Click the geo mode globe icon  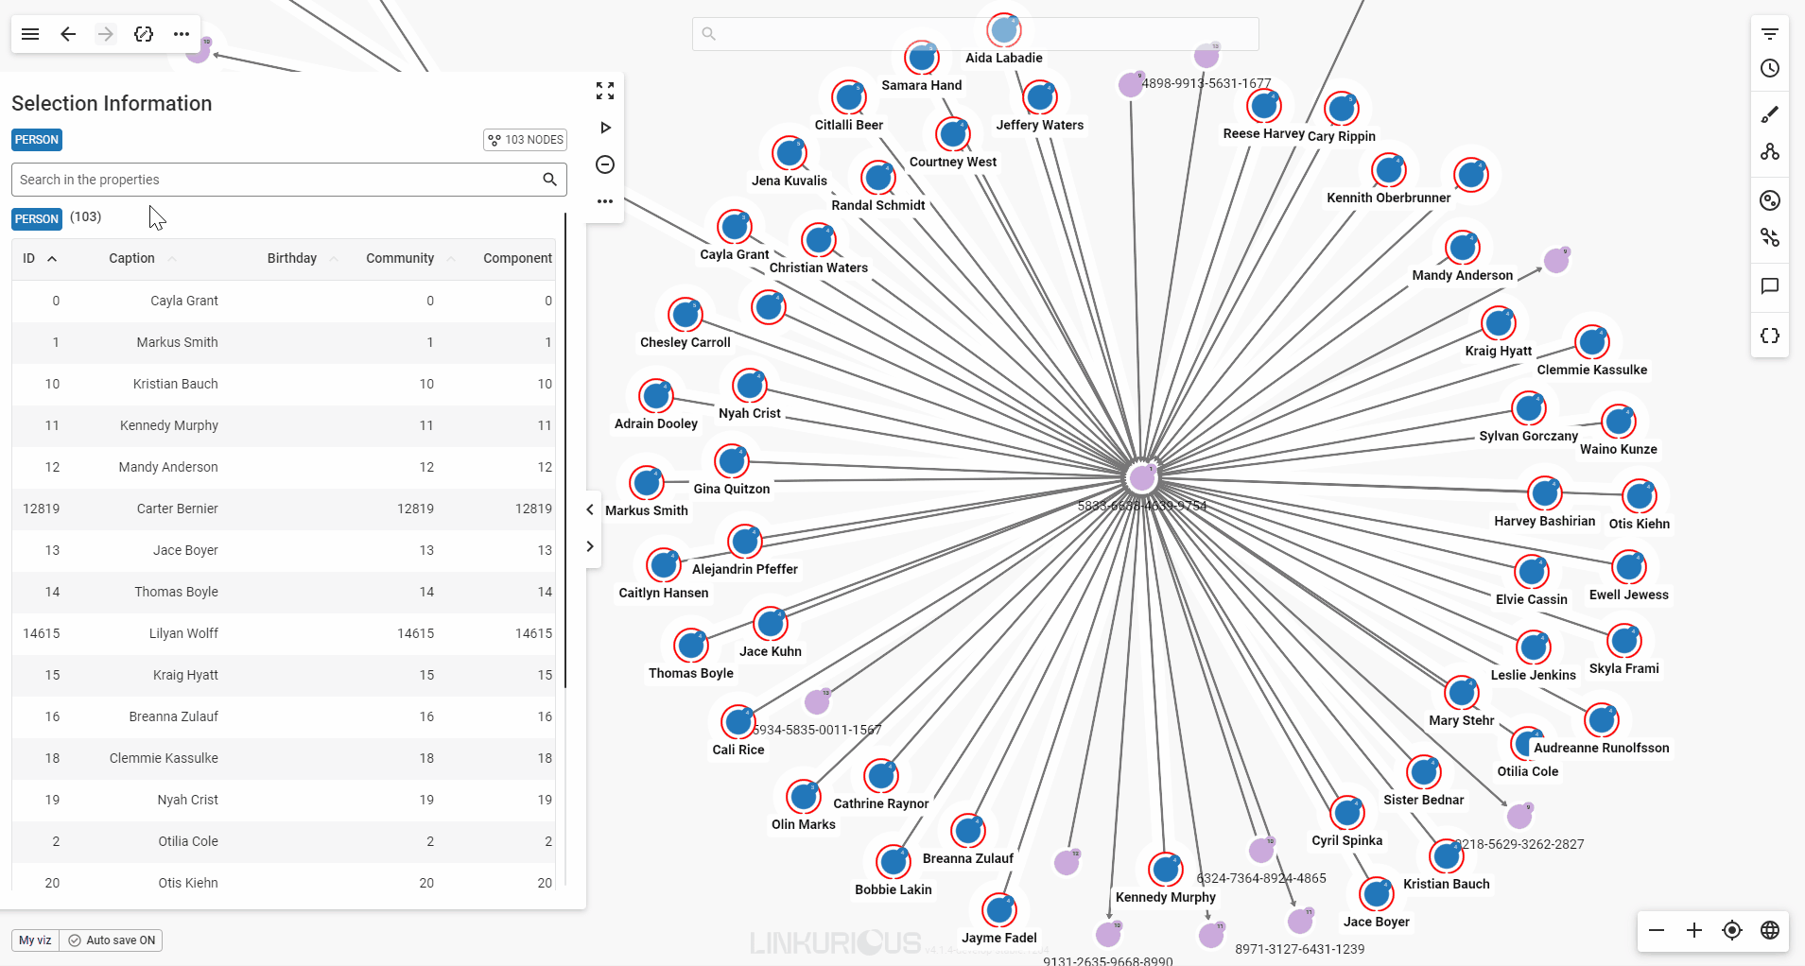(1769, 930)
